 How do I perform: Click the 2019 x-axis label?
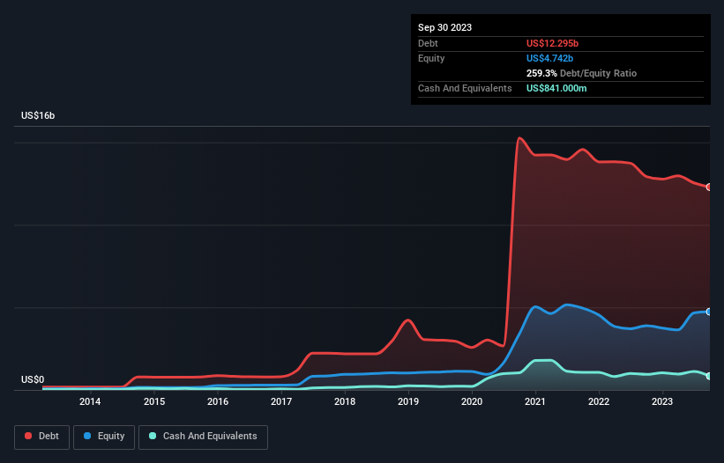tap(408, 401)
